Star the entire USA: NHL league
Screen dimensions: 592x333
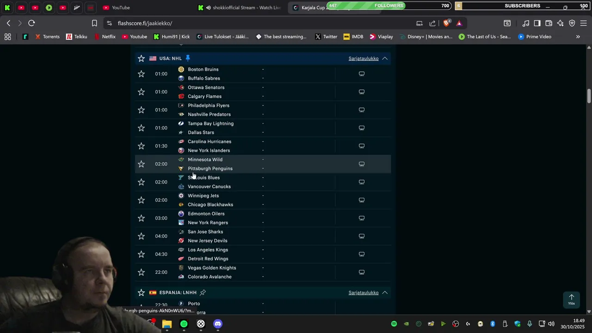point(142,59)
